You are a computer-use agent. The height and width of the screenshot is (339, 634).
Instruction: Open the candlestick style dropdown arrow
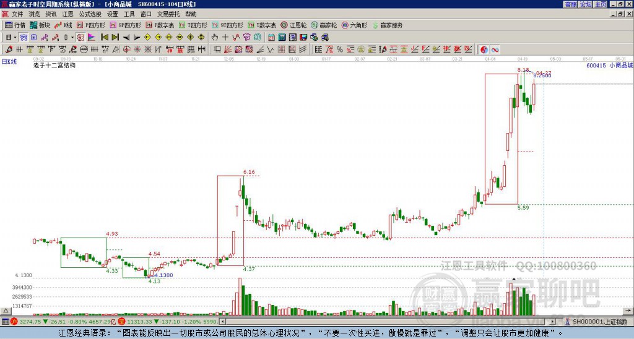pyautogui.click(x=72, y=38)
